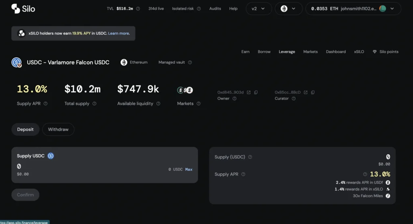Screen dimensions: 413x224
Task: Show the TVL info tooltip icon
Action: click(x=138, y=9)
